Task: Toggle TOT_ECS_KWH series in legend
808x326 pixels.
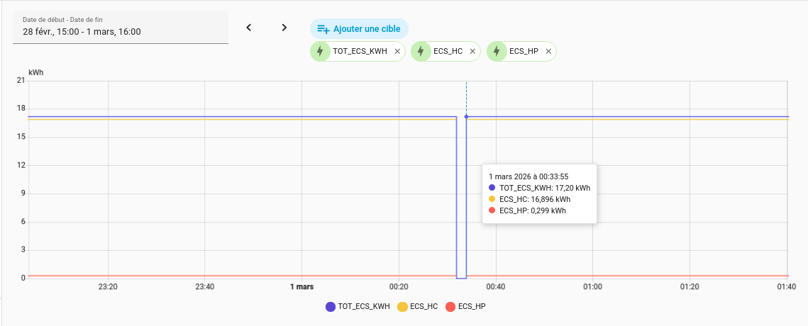Action: 363,307
